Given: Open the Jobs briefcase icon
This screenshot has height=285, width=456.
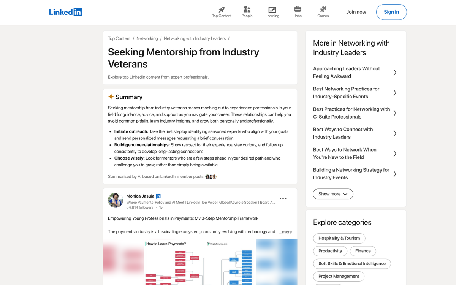Looking at the screenshot, I should 298,9.
